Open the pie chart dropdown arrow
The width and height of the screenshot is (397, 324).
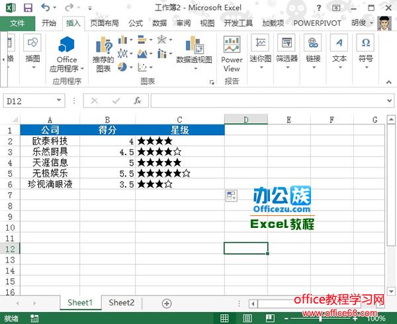[x=131, y=68]
